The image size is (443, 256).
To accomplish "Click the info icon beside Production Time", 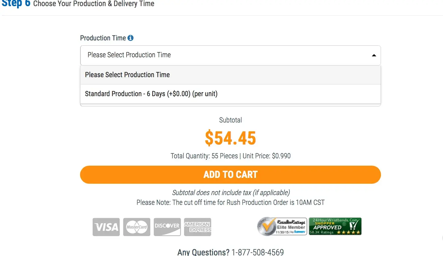I will coord(131,38).
